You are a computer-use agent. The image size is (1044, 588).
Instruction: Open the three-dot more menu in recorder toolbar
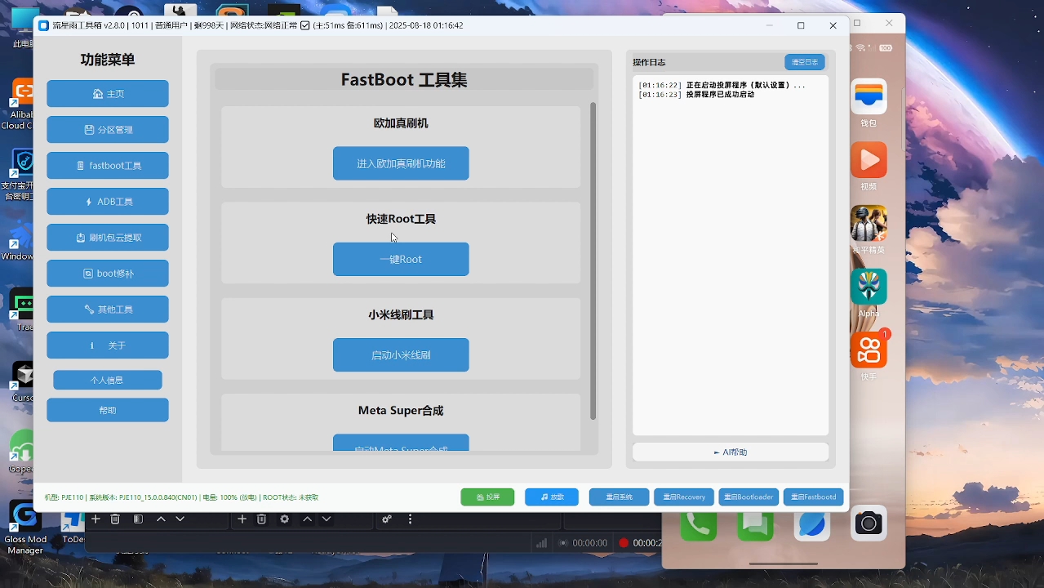click(x=410, y=519)
